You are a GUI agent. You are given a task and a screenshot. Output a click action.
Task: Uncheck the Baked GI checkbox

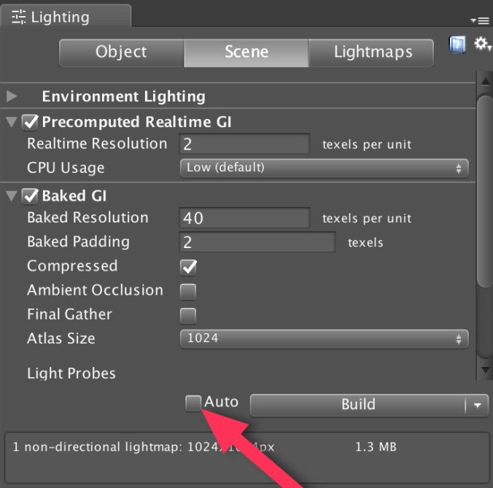point(30,196)
